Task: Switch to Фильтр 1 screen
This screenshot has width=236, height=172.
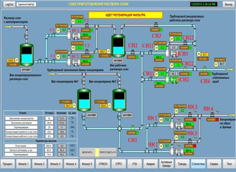Action: (x=23, y=164)
